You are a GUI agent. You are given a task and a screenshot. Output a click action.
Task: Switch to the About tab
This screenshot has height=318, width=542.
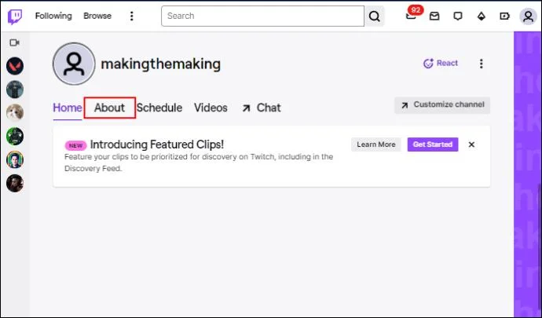coord(109,108)
